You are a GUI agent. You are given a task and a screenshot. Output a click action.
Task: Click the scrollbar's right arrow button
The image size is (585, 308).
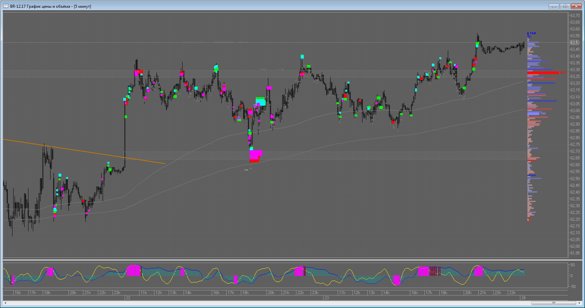(580, 303)
